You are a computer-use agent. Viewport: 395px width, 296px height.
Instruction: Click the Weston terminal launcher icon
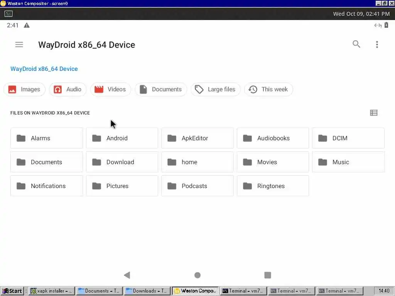point(8,14)
